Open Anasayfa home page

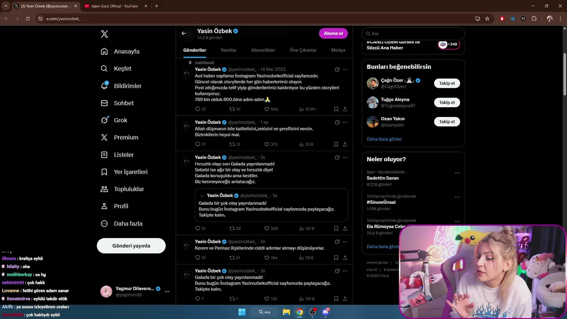(x=120, y=51)
